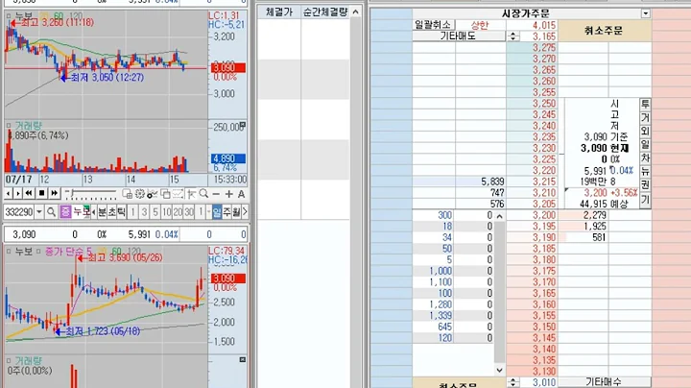The height and width of the screenshot is (388, 691).
Task: Switch chart to daily (일) period
Action: pos(217,212)
